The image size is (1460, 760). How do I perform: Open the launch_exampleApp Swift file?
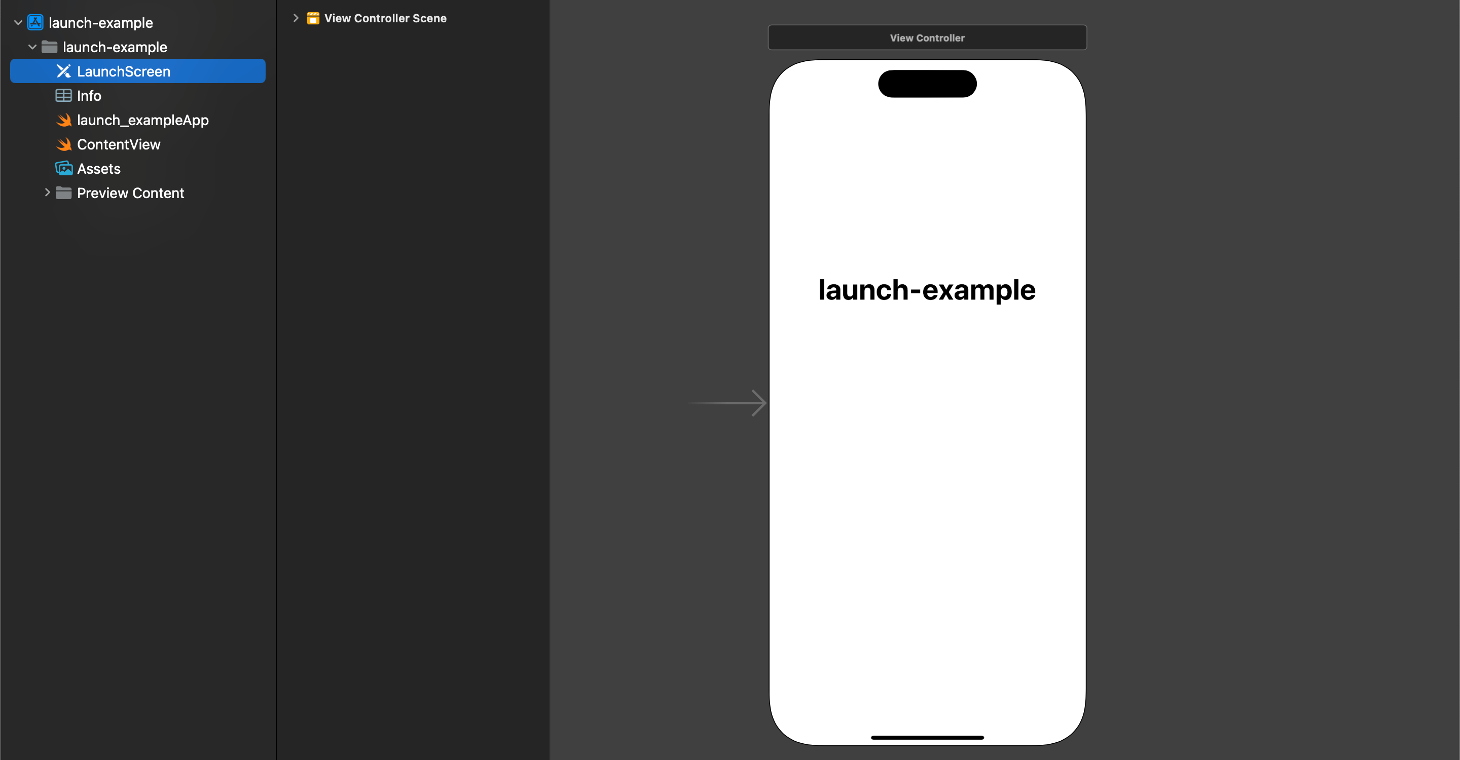coord(142,120)
